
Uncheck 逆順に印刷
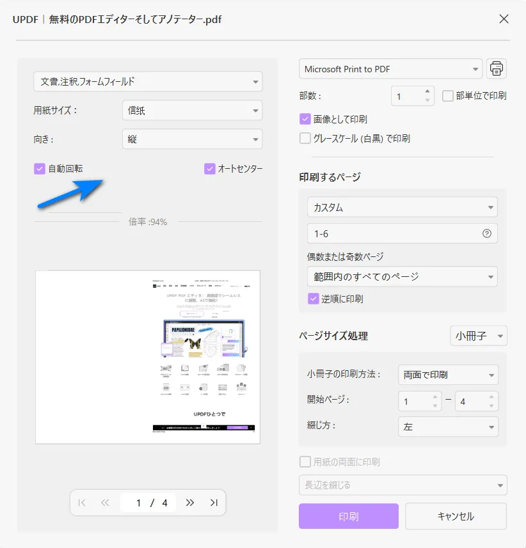314,299
